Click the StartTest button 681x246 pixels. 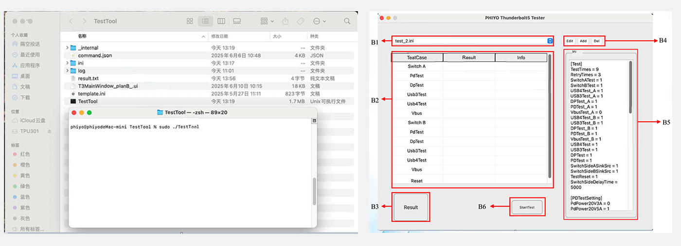pos(527,207)
